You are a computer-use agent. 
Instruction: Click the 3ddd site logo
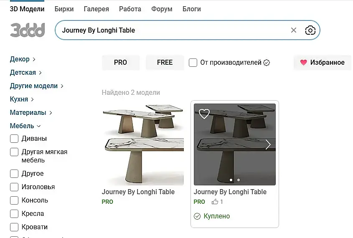coord(27,30)
